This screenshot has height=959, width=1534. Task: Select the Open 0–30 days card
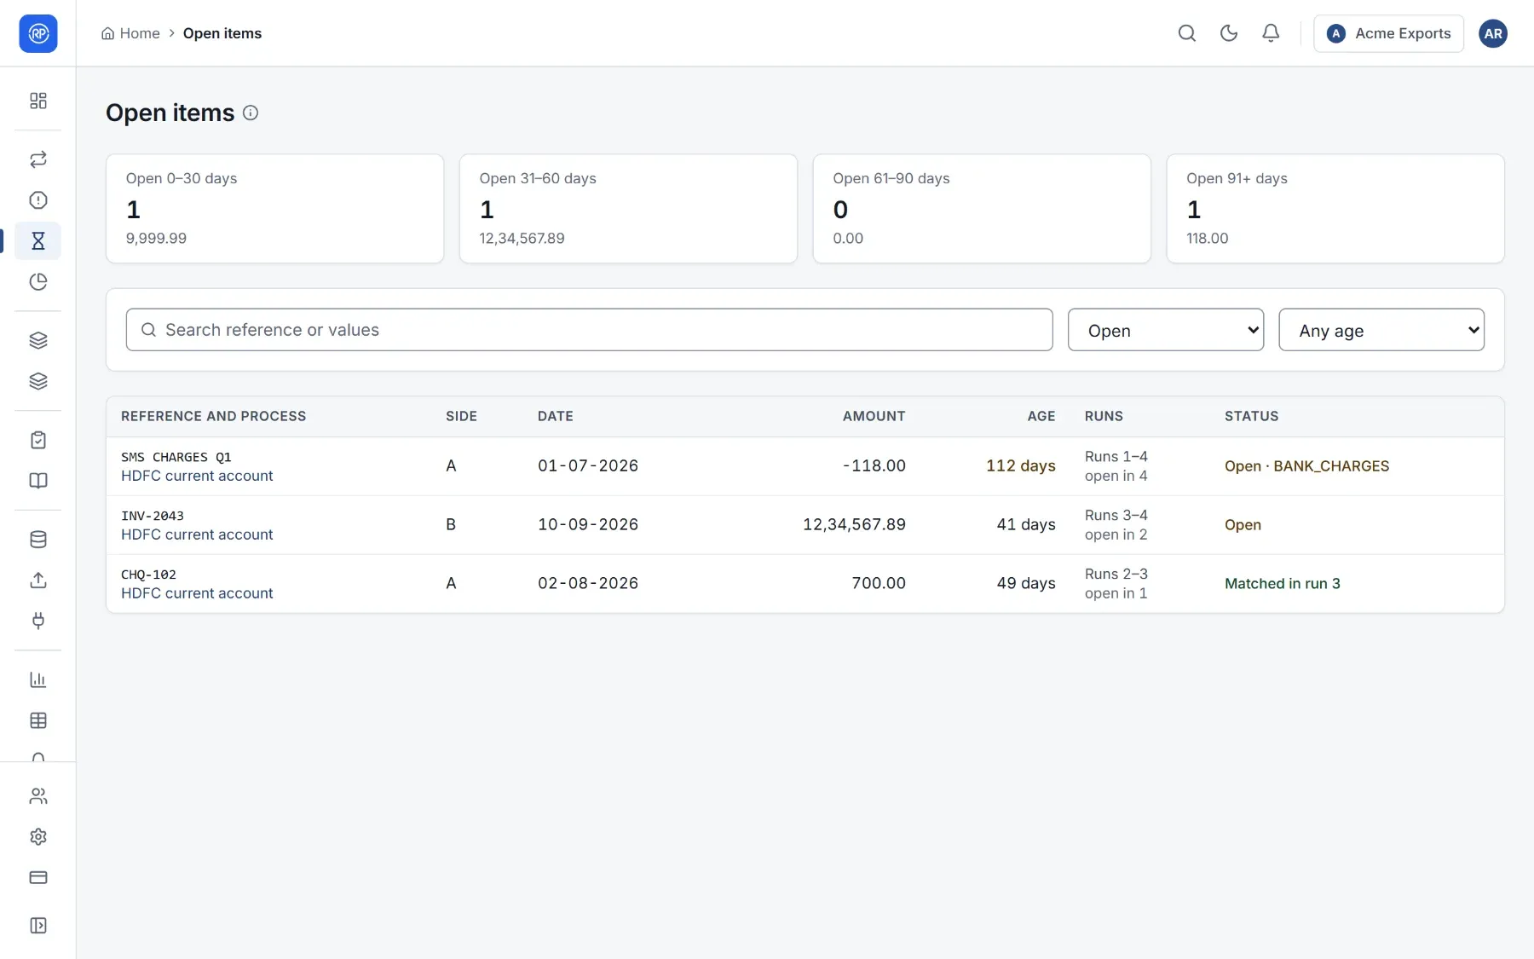(x=274, y=209)
